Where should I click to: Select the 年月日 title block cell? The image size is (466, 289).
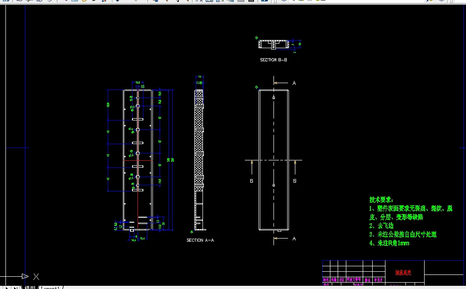point(378,280)
